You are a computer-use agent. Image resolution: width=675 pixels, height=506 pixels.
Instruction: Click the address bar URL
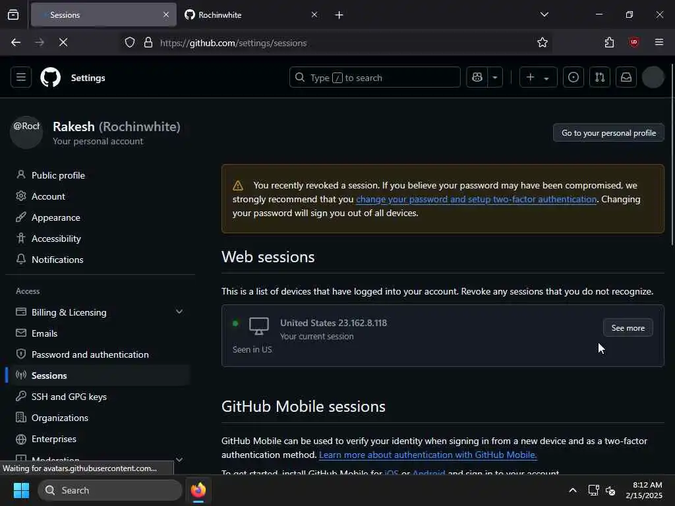pos(233,43)
